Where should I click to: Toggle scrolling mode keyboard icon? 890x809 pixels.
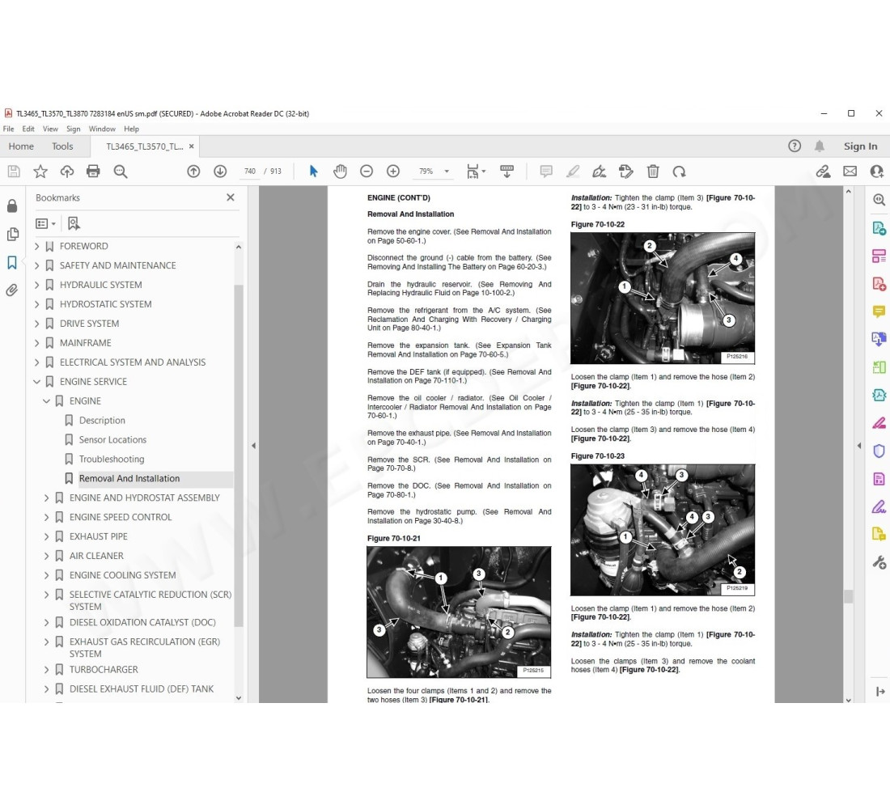[506, 172]
